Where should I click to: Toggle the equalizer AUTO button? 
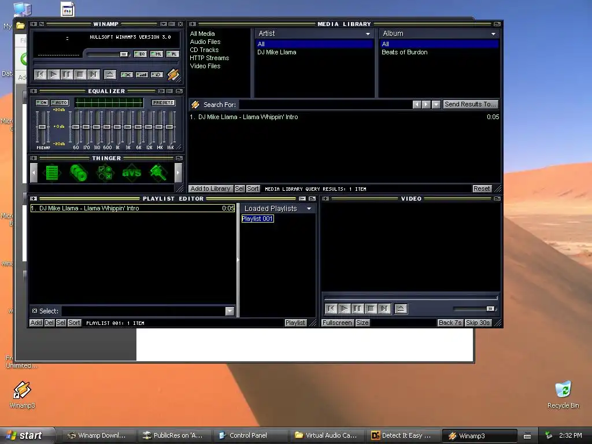click(60, 103)
